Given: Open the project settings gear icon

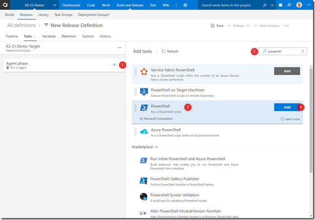Looking at the screenshot, I should coord(185,5).
